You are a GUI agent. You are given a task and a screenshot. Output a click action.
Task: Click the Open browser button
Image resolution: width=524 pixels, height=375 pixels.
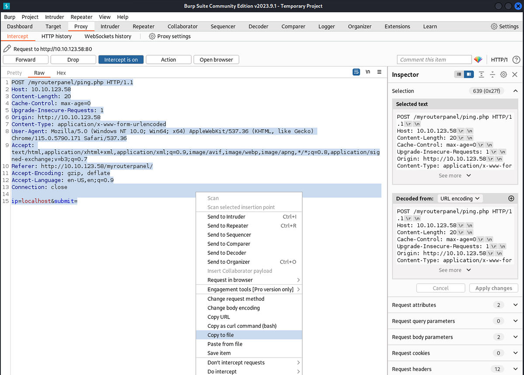tap(216, 60)
